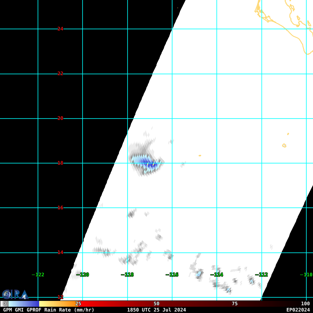
Task: Click latitude label 14
Action: (x=60, y=252)
